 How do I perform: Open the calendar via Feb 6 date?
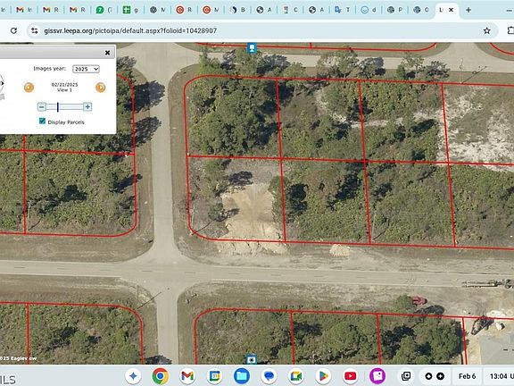[467, 376]
